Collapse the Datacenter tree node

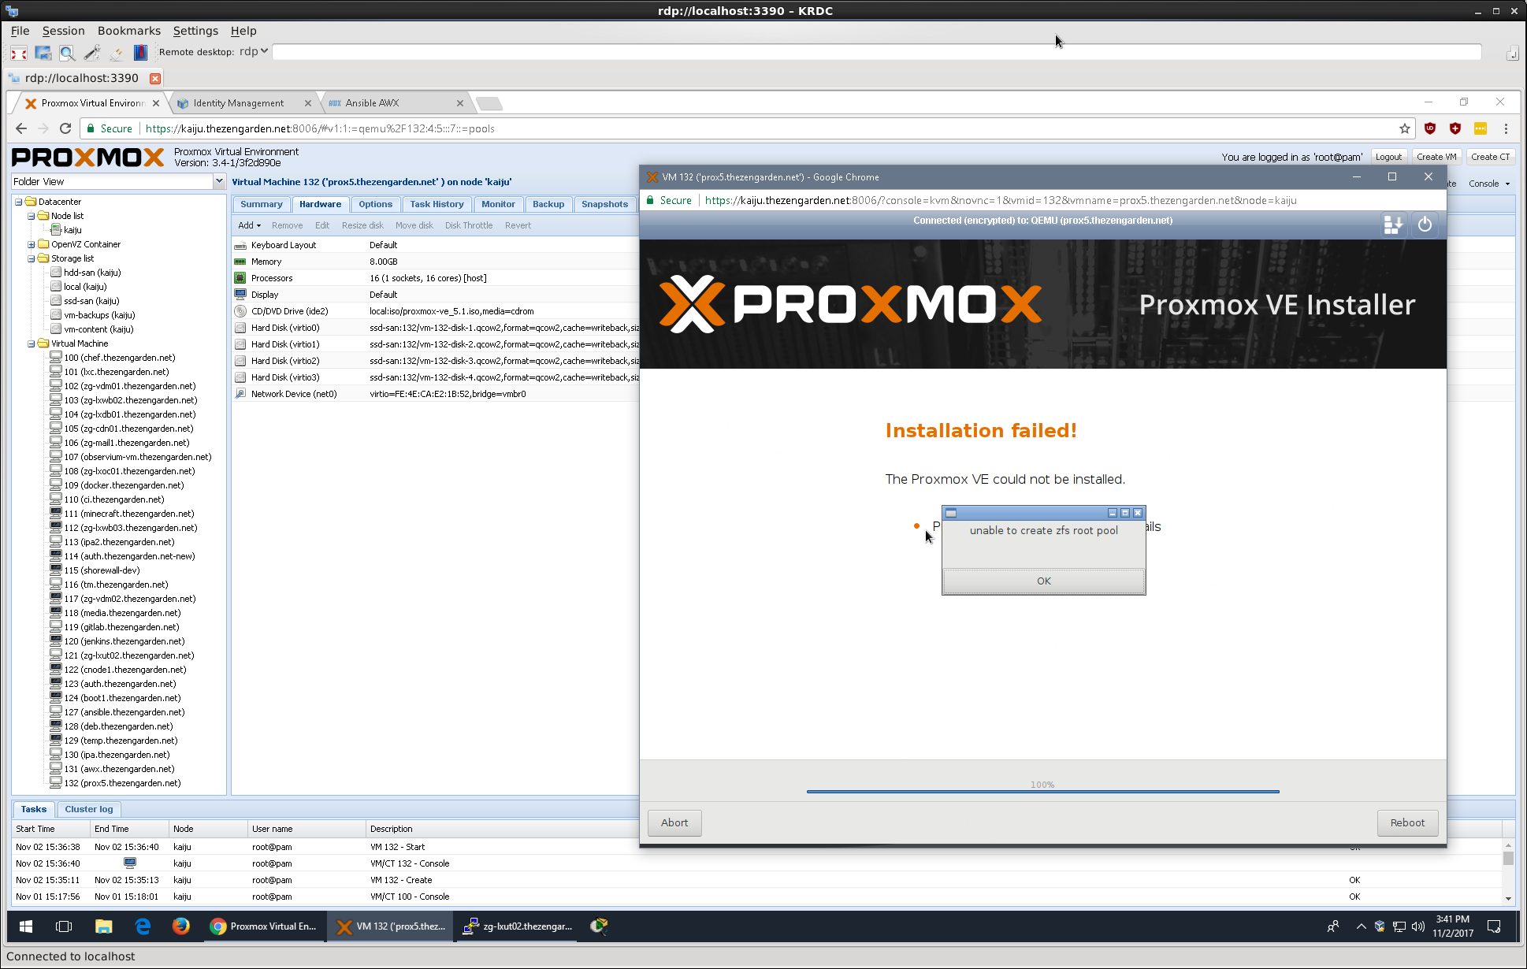point(18,202)
